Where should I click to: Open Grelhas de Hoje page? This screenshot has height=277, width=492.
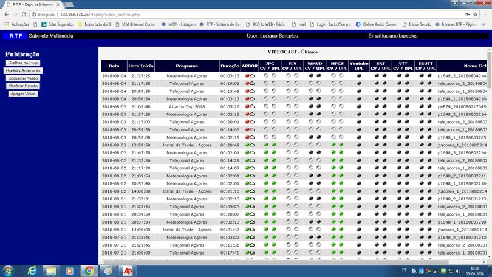point(23,63)
